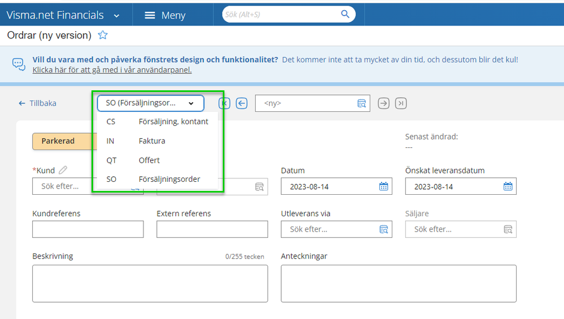Open order number lookup icon
Viewport: 564px width, 319px height.
(361, 103)
